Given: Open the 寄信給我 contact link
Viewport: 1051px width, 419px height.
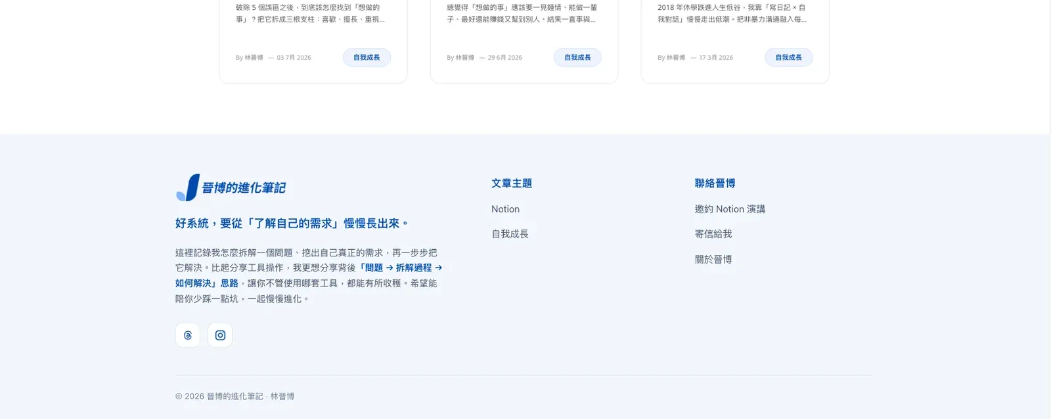Looking at the screenshot, I should [x=713, y=234].
